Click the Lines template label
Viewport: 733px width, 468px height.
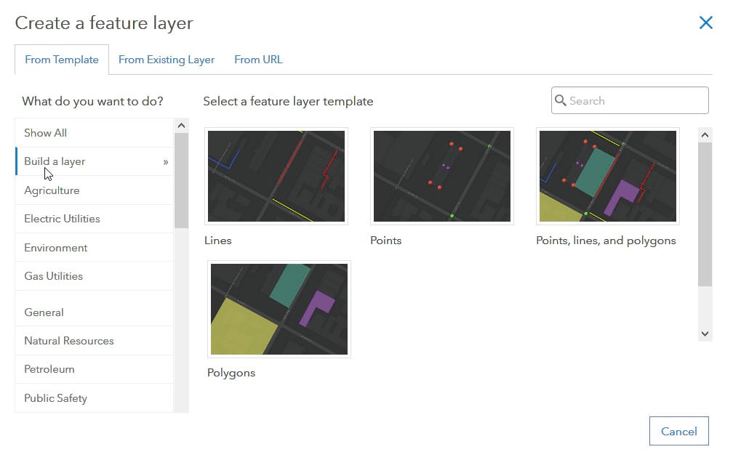[218, 241]
